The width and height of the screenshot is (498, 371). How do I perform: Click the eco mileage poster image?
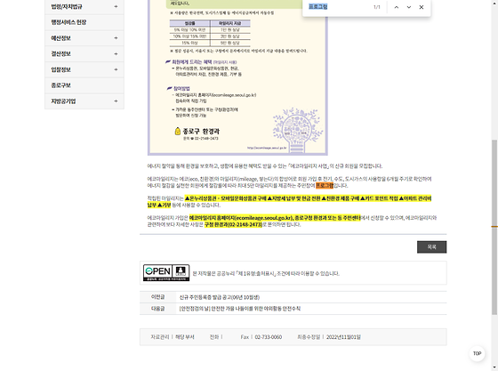click(237, 77)
